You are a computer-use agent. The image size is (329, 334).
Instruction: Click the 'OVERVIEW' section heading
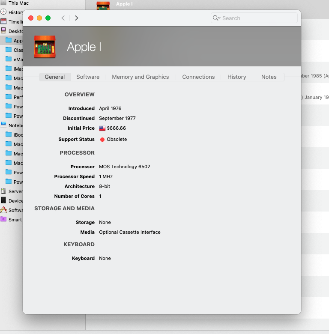point(80,95)
